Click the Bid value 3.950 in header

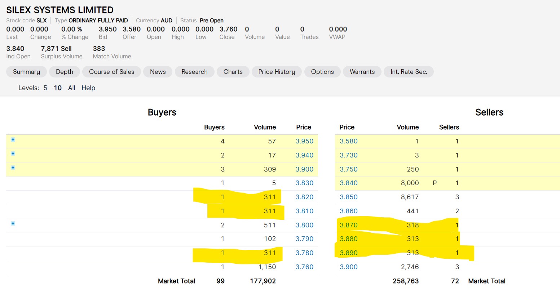[x=108, y=29]
